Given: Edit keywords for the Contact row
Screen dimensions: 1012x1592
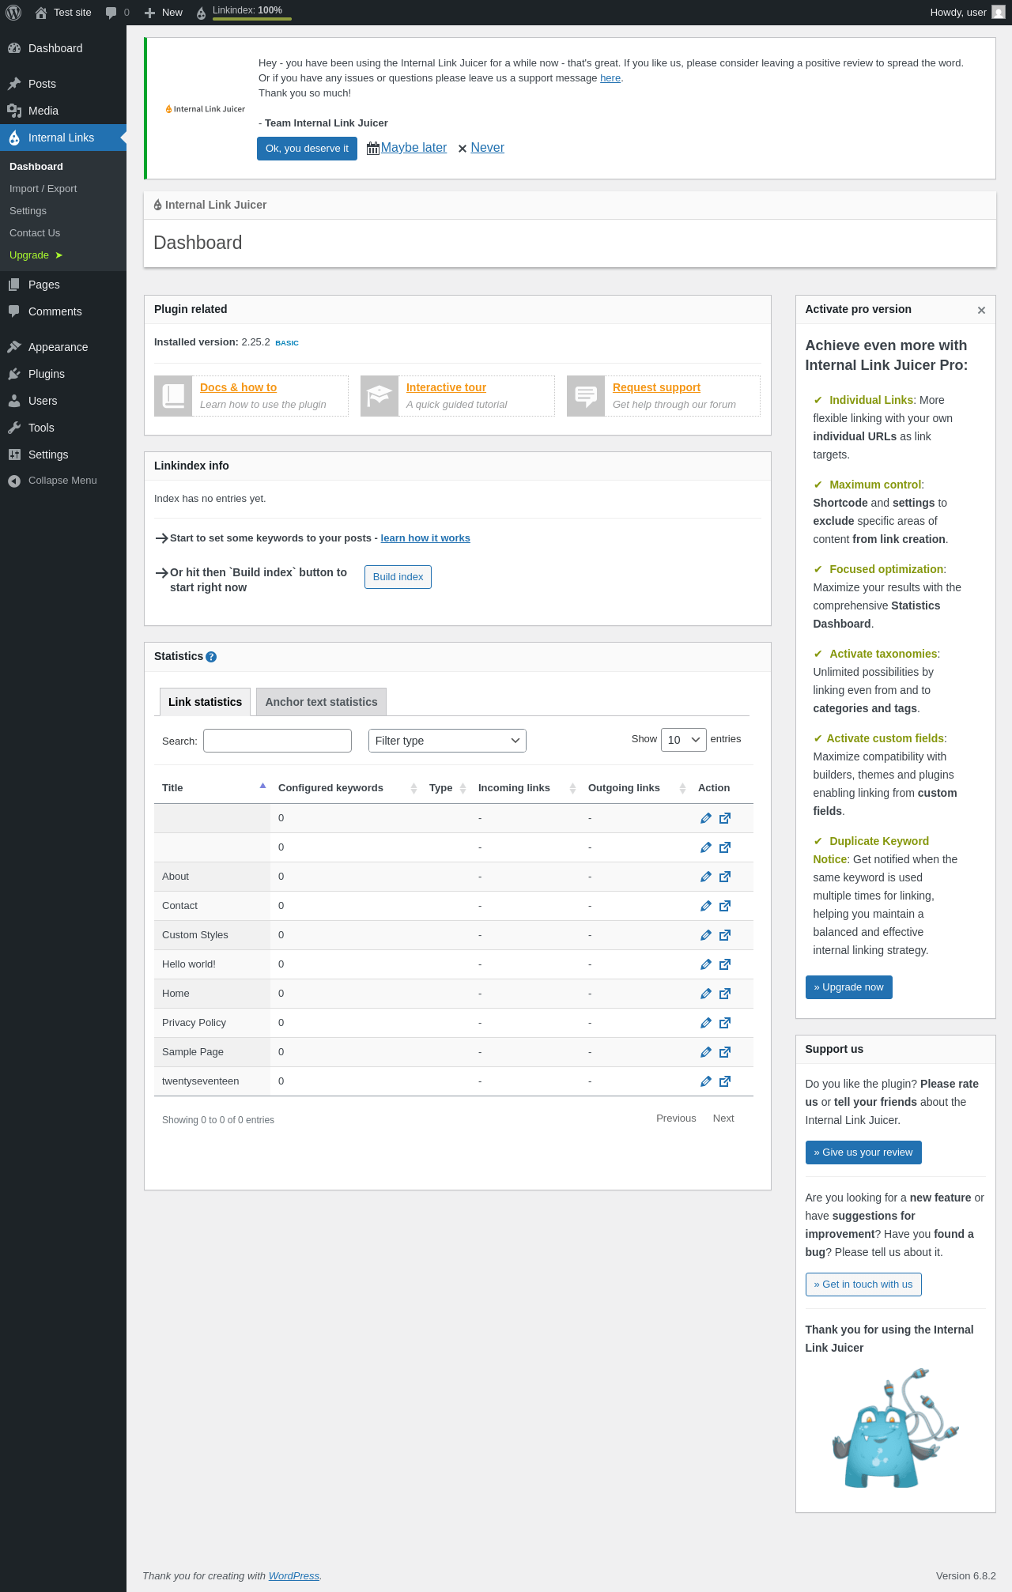Looking at the screenshot, I should (x=706, y=906).
